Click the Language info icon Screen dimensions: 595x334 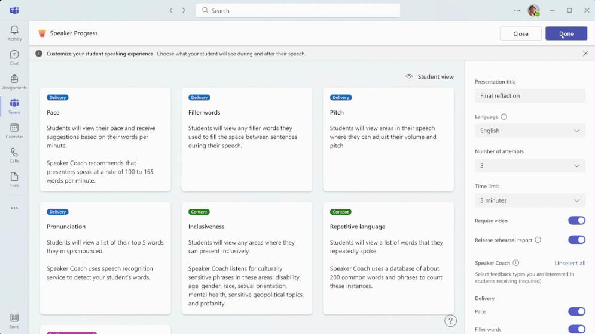[x=504, y=117]
